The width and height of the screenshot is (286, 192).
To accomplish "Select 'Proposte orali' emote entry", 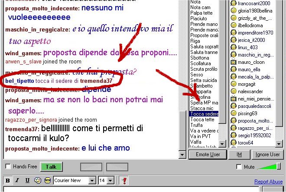I will pyautogui.click(x=204, y=35).
